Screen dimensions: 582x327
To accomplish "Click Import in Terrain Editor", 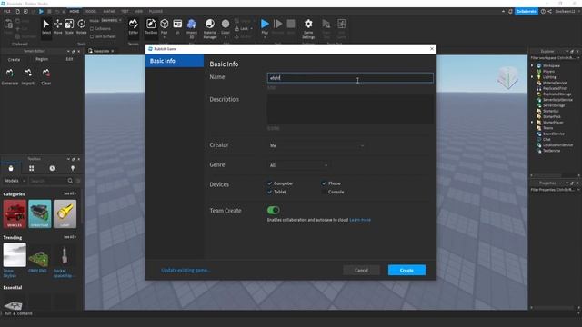I will click(28, 76).
